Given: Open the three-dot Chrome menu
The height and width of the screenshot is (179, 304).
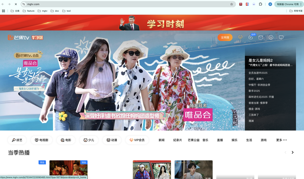Looking at the screenshot, I should (x=301, y=4).
